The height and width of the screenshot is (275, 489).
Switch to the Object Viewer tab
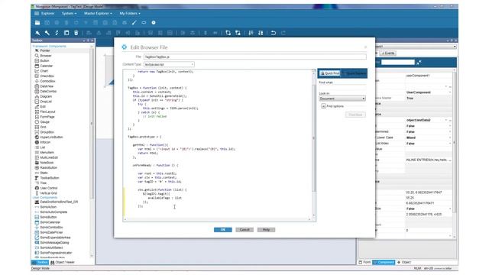63,263
